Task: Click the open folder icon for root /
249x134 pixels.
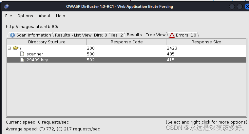Action: 16,48
